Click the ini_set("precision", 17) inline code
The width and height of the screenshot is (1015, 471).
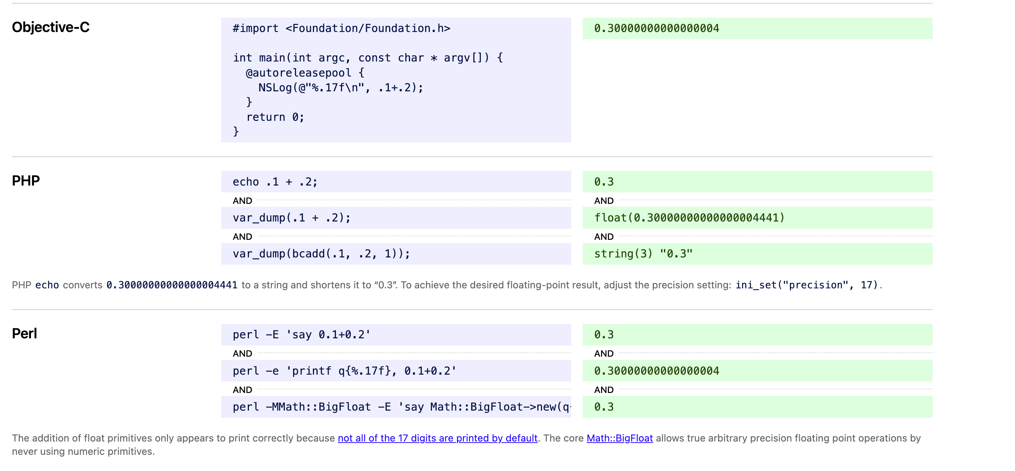(x=806, y=285)
